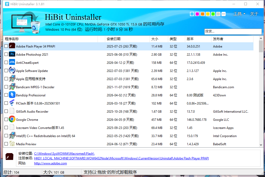Click the list scrollbar up arrow
This screenshot has width=265, height=177.
tap(261, 38)
